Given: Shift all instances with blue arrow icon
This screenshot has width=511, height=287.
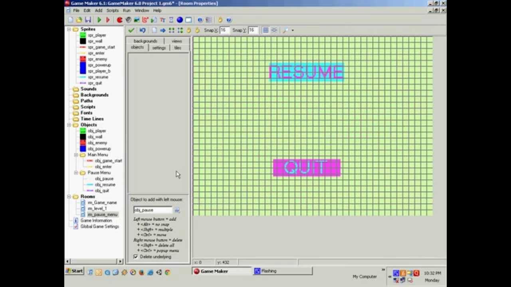Looking at the screenshot, I should pos(163,30).
